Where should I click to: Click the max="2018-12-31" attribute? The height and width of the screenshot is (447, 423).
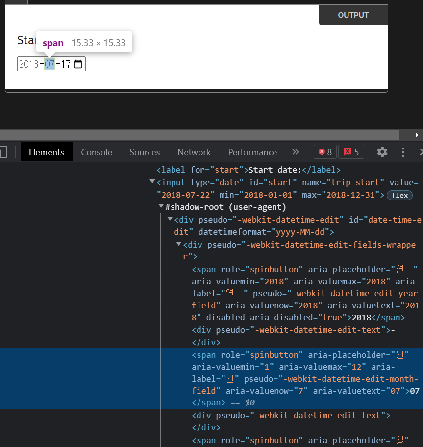pyautogui.click(x=341, y=195)
